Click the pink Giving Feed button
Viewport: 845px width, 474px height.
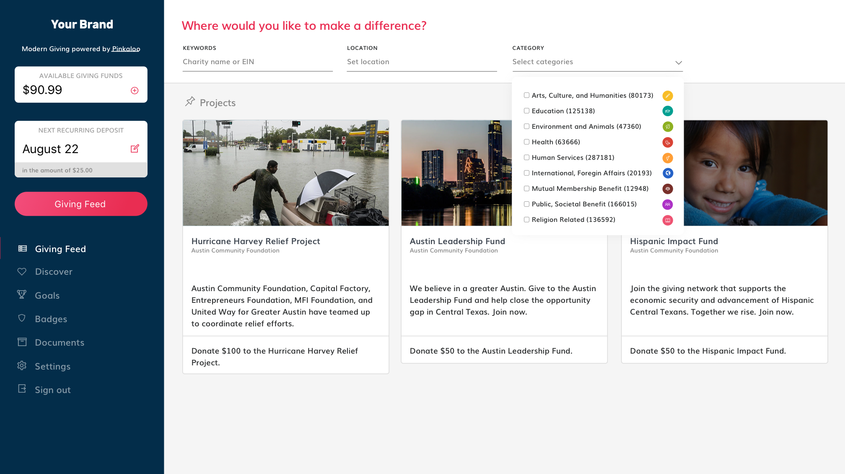[x=81, y=204]
